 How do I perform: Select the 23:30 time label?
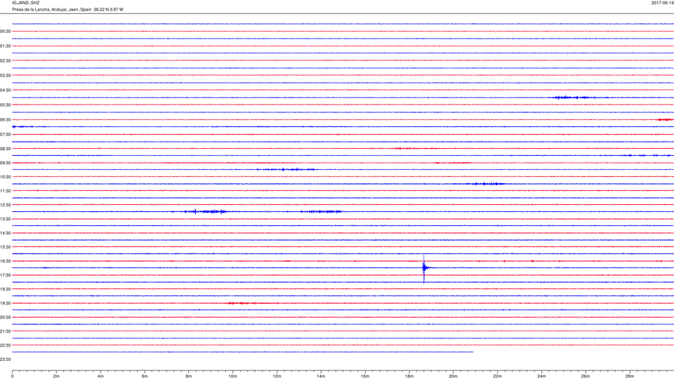pos(6,359)
